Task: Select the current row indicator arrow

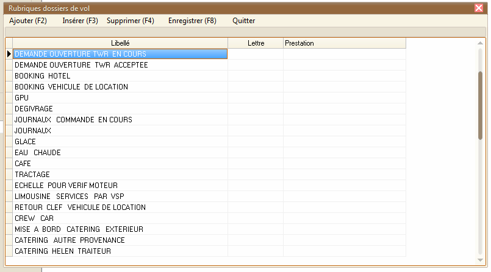Action: 9,54
